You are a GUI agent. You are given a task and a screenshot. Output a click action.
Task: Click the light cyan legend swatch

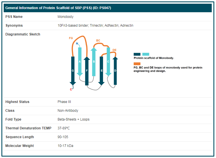[x=146, y=54]
